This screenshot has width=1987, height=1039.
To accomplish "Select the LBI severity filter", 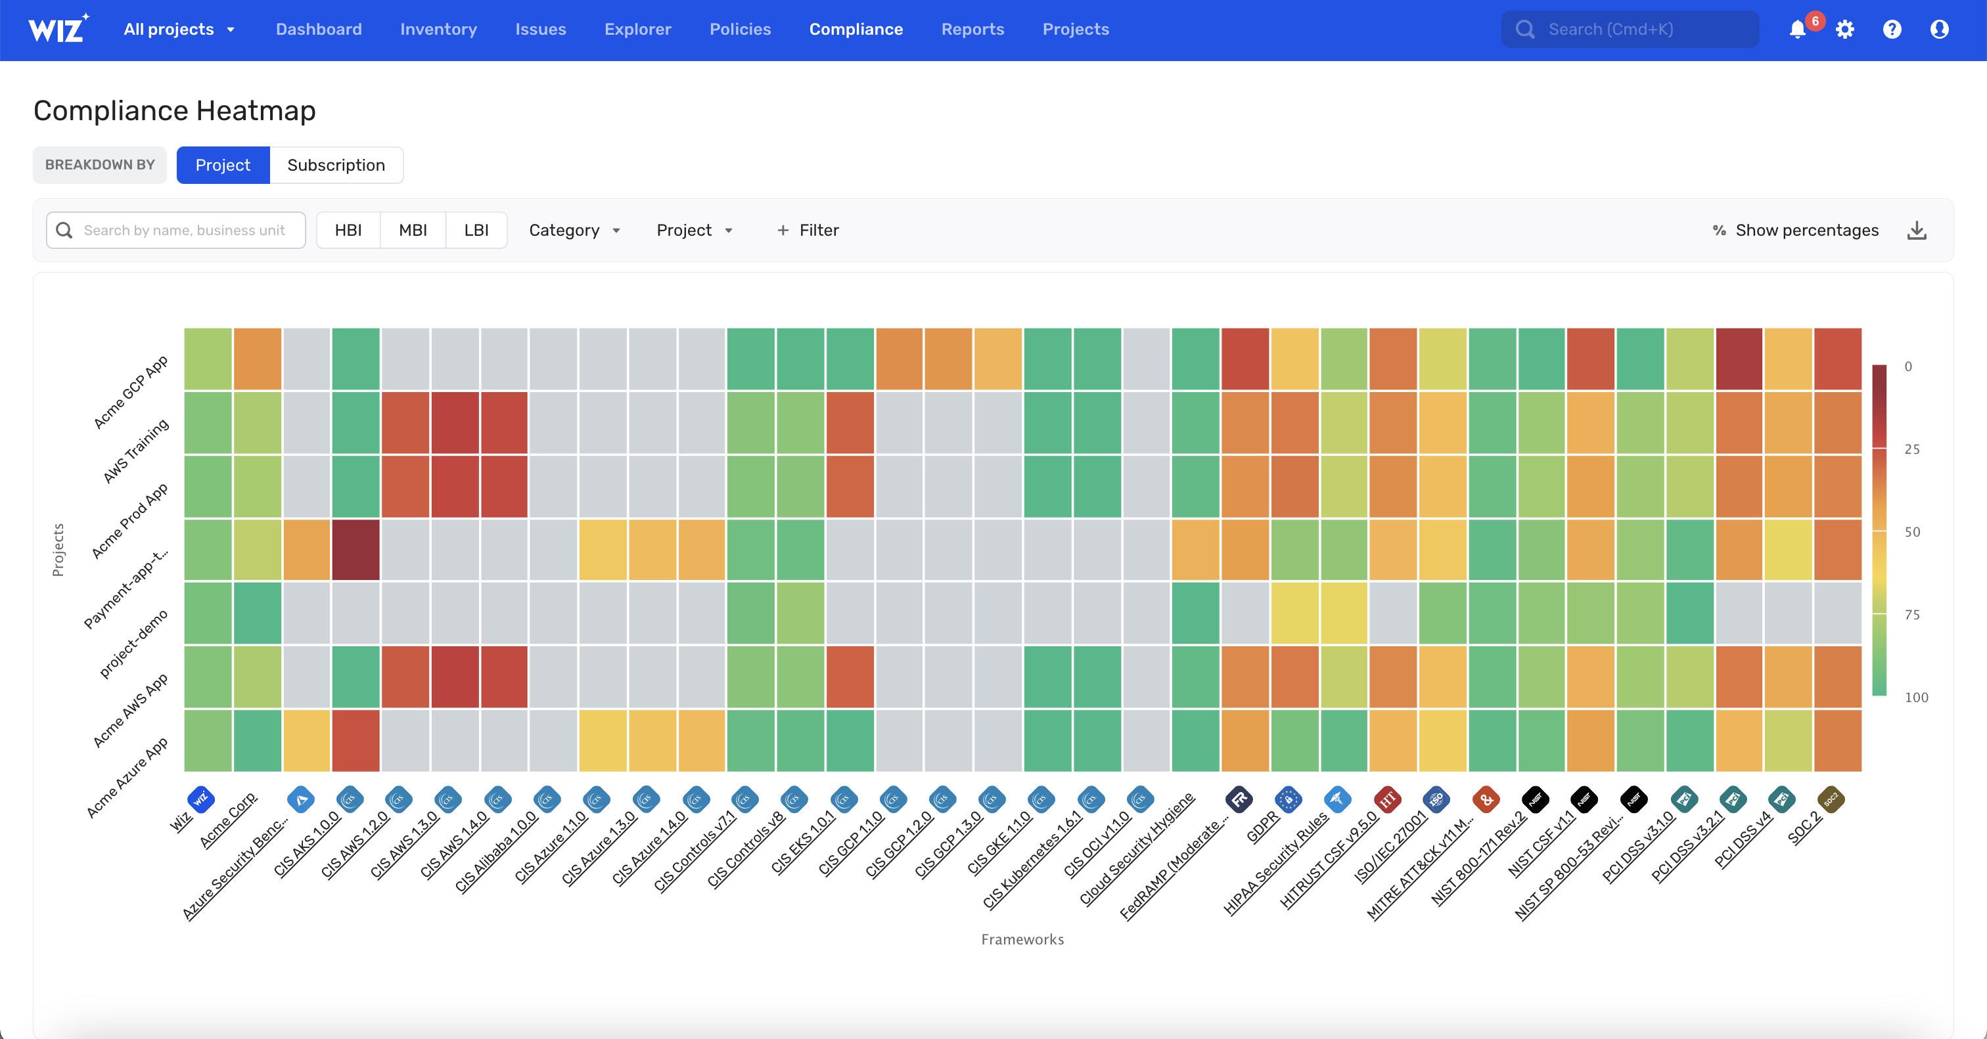I will (474, 230).
